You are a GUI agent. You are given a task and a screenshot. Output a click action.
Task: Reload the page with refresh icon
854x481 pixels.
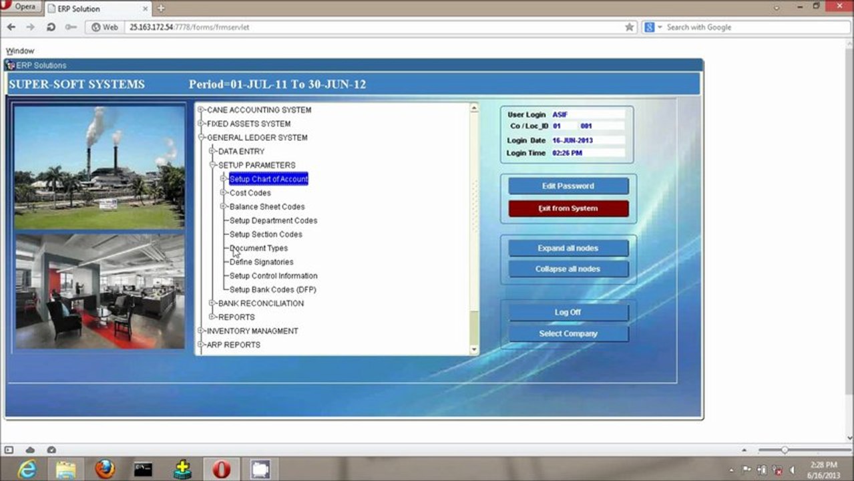coord(51,27)
